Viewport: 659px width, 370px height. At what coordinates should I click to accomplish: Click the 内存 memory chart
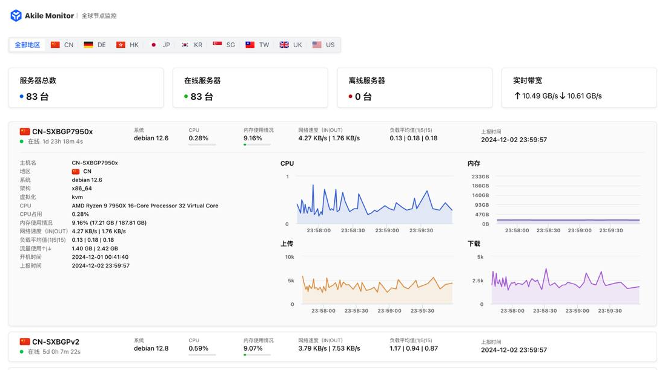click(x=568, y=201)
